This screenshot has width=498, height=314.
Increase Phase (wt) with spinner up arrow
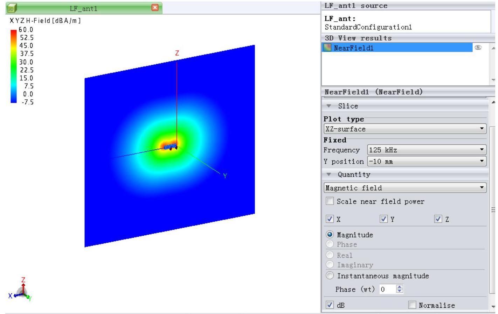pyautogui.click(x=400, y=287)
